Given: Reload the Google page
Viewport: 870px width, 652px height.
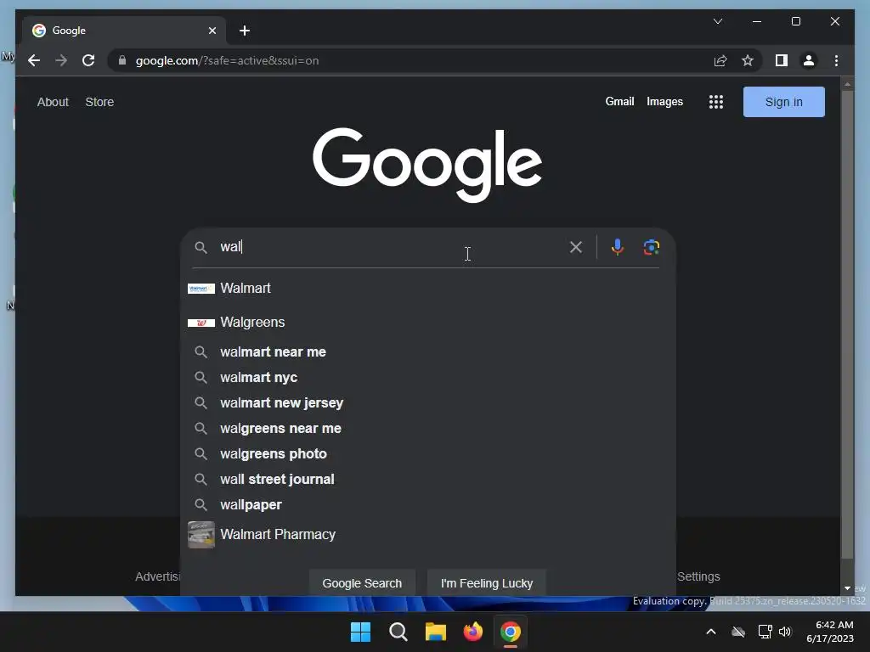Looking at the screenshot, I should click(x=88, y=60).
